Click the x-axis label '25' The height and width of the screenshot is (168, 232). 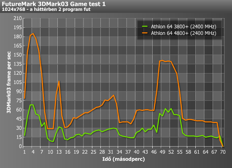point(93,152)
